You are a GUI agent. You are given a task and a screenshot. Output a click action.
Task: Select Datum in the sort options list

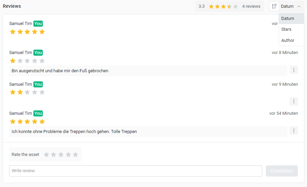pos(288,19)
